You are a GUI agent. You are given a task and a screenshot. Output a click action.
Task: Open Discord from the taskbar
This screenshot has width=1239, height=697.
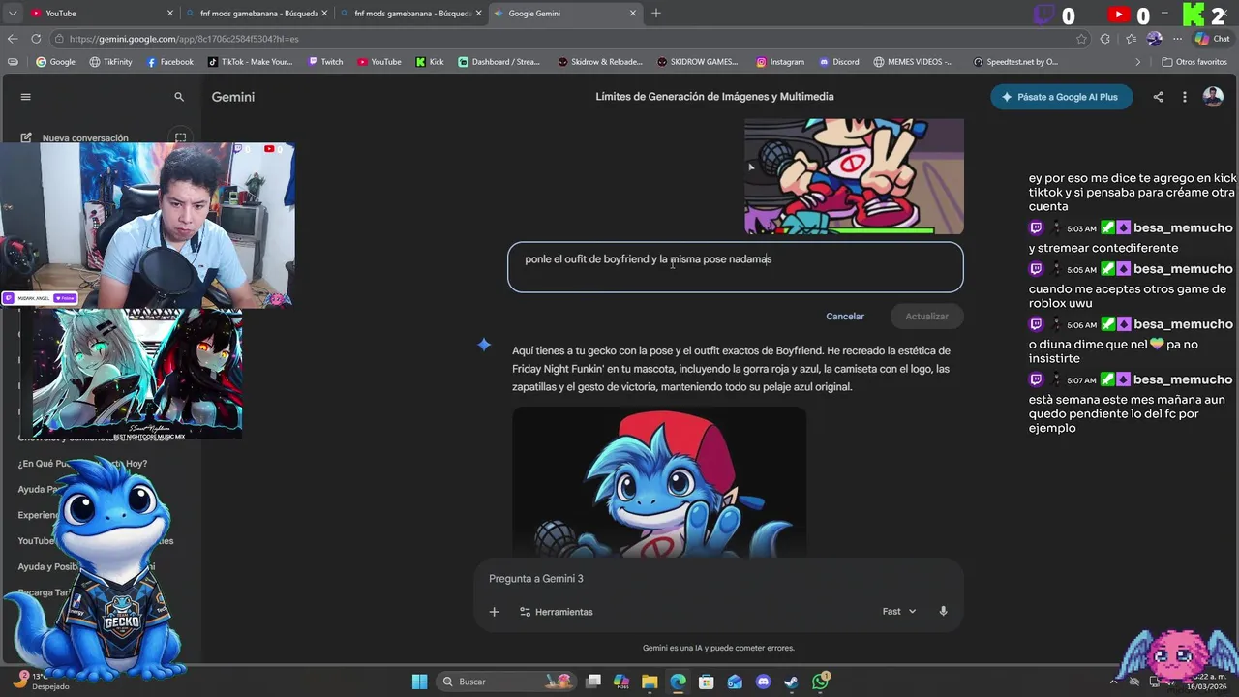point(763,682)
